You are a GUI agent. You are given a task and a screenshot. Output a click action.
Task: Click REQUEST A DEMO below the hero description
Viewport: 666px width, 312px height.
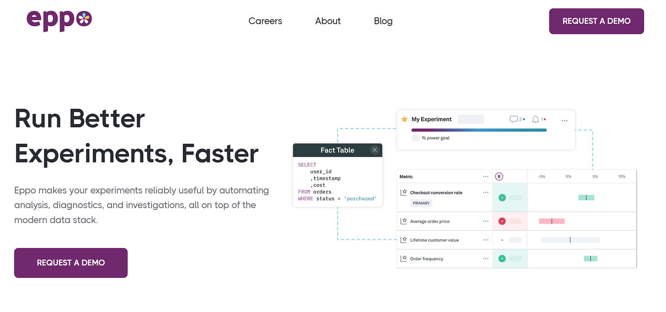(x=71, y=263)
